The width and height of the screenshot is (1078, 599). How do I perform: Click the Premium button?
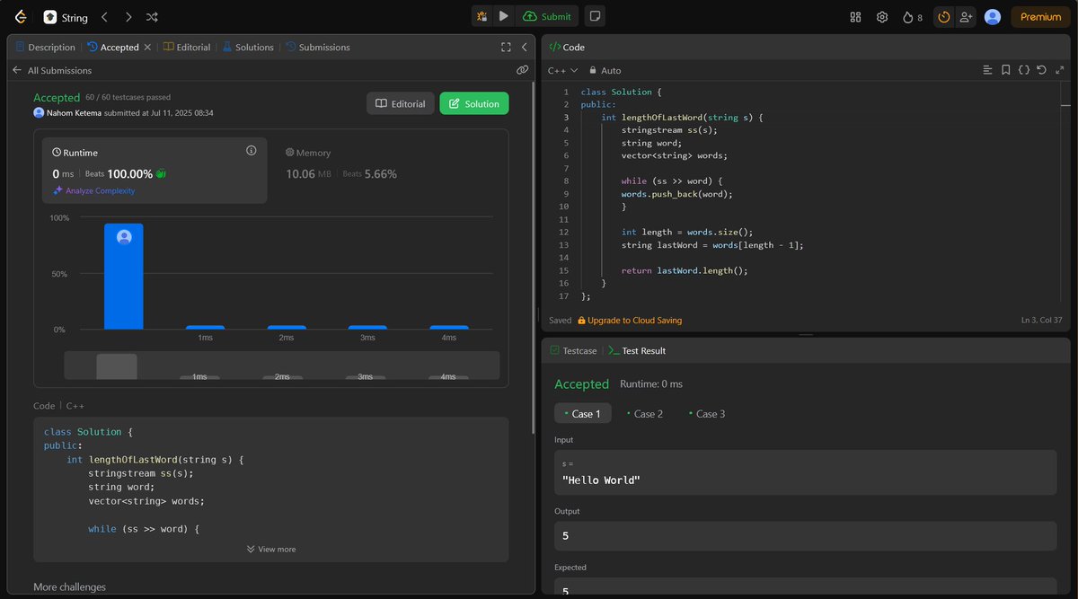click(x=1040, y=17)
